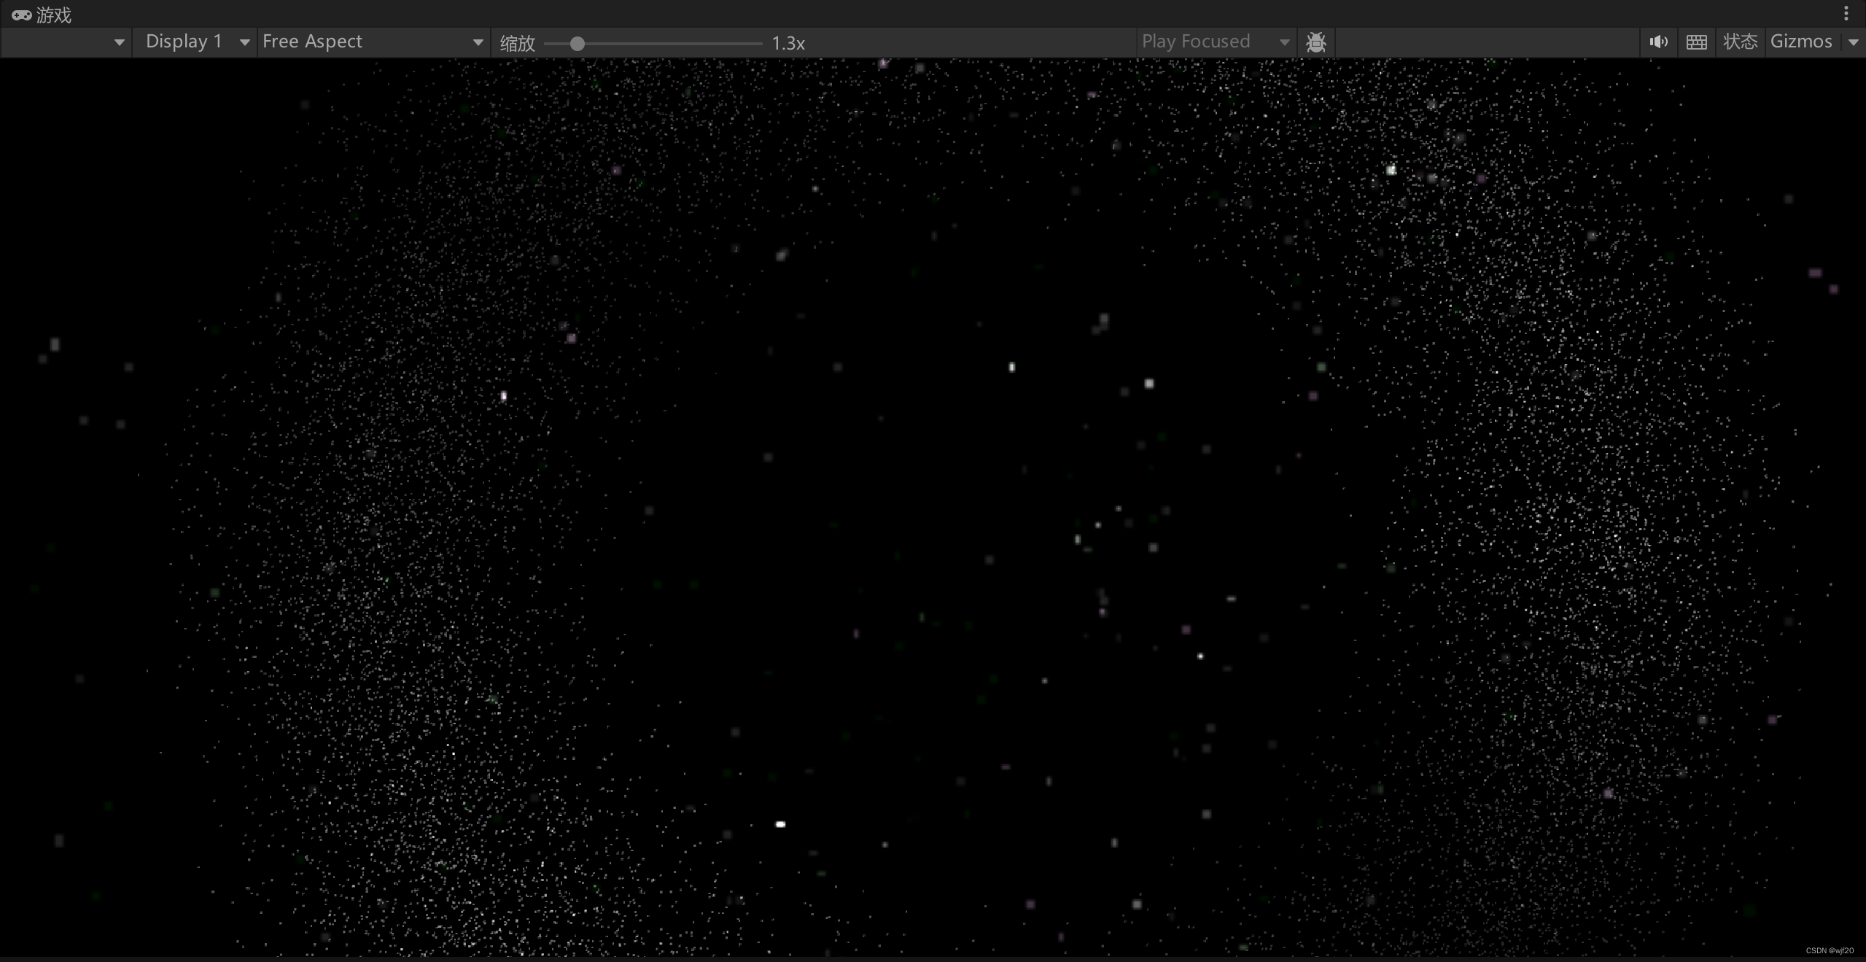Click the bright white star near bottom center
Image resolution: width=1866 pixels, height=962 pixels.
click(780, 824)
